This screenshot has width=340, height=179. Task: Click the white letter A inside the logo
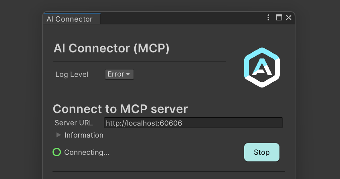click(x=262, y=67)
